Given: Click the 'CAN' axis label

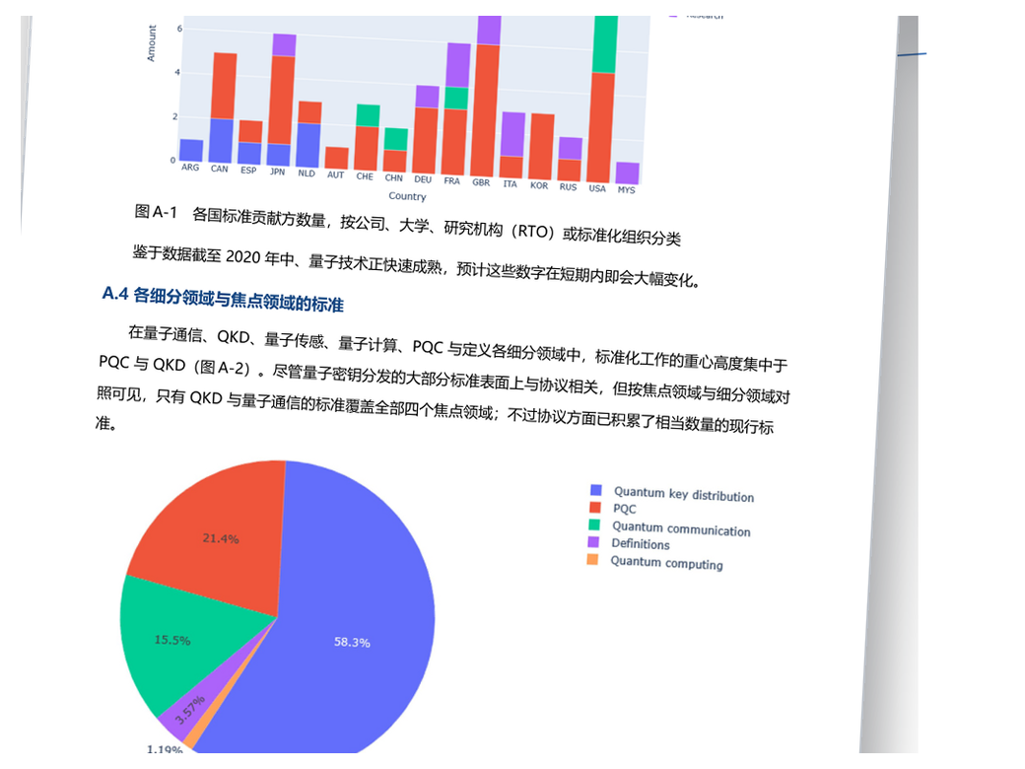Looking at the screenshot, I should (x=219, y=169).
